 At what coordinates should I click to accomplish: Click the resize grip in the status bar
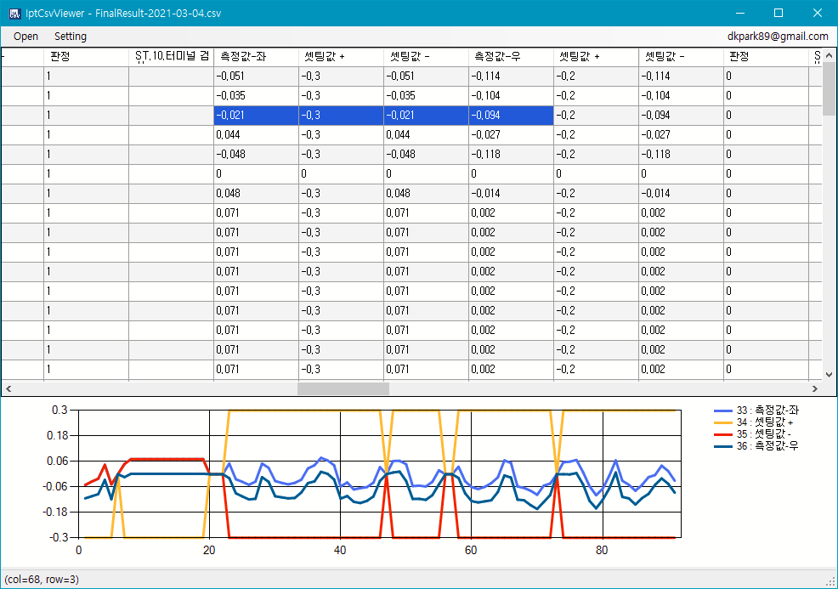(x=831, y=582)
